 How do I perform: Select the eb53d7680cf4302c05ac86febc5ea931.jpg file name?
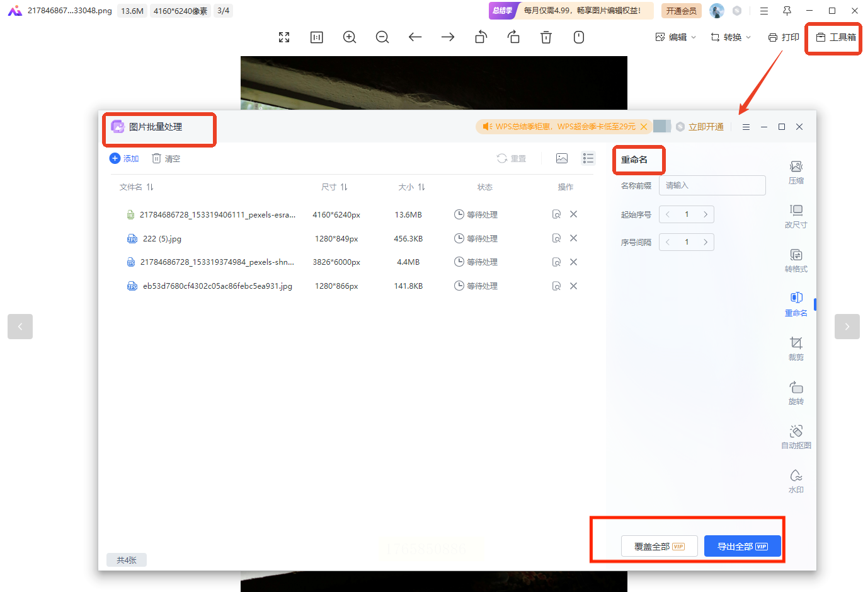click(x=217, y=286)
